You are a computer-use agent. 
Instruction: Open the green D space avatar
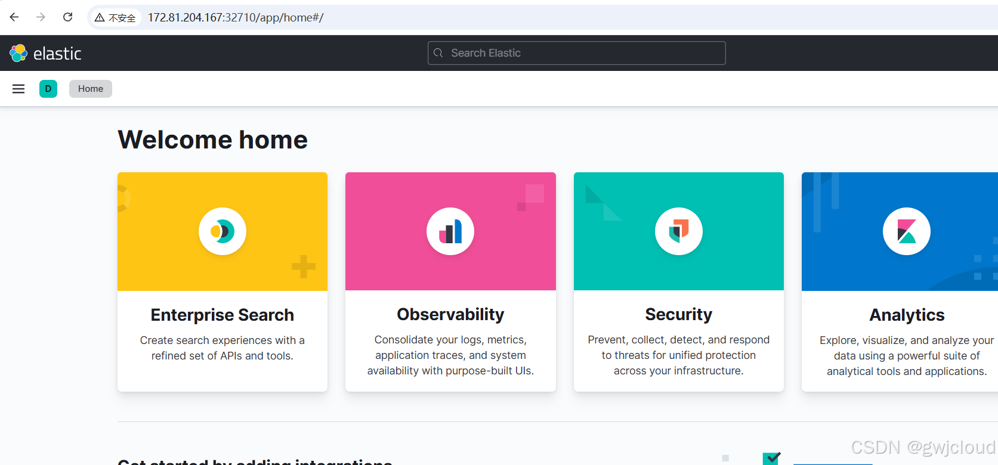[48, 89]
